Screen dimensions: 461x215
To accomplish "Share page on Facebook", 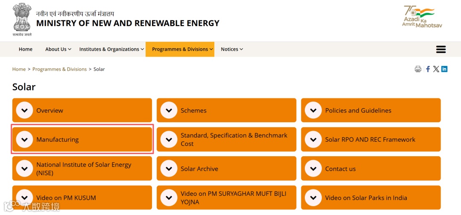I will [x=428, y=69].
